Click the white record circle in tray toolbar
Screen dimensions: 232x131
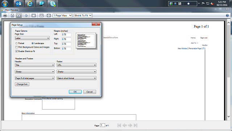[x=188, y=4]
